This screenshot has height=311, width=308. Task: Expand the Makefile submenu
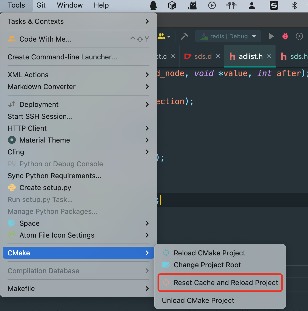tap(78, 289)
